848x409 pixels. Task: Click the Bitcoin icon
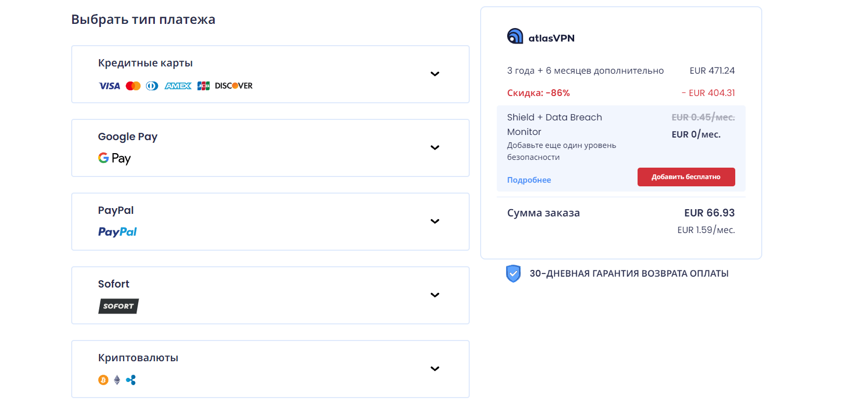coord(103,380)
